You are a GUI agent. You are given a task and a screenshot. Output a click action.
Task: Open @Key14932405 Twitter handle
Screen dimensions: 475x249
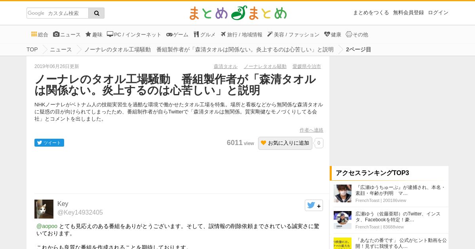[80, 213]
